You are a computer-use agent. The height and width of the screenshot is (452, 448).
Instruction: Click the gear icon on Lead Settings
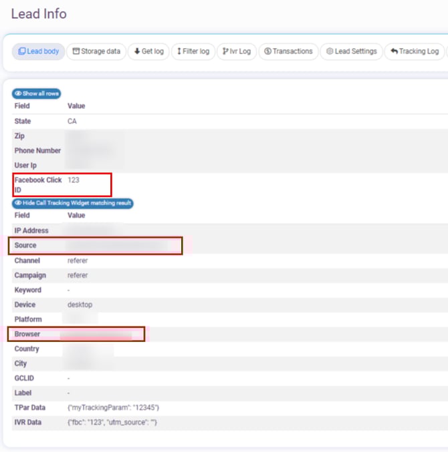[x=330, y=51]
